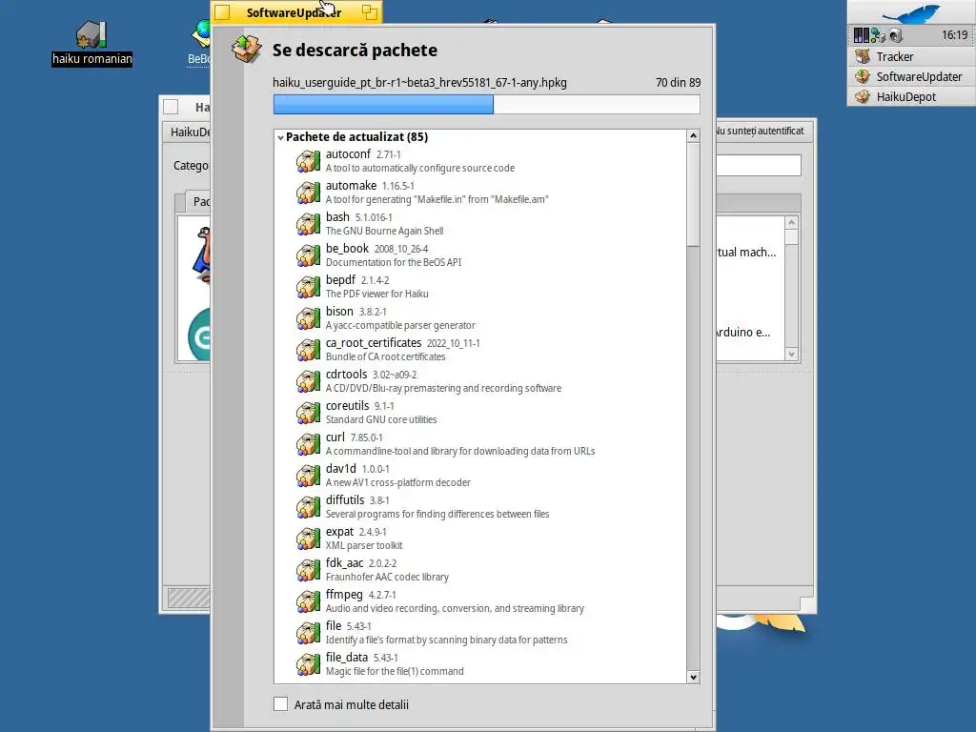Screen dimensions: 976x732
Task: Click the Se descarcă pachete heading
Action: pyautogui.click(x=355, y=50)
